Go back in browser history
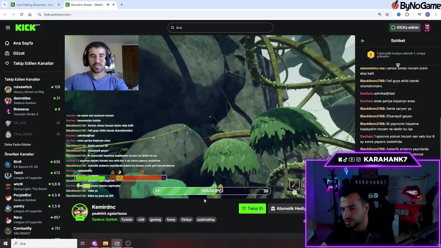Image resolution: width=441 pixels, height=248 pixels. [x=5, y=14]
